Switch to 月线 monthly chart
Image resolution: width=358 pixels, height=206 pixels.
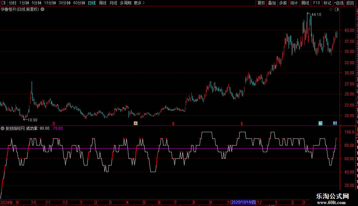pos(113,3)
